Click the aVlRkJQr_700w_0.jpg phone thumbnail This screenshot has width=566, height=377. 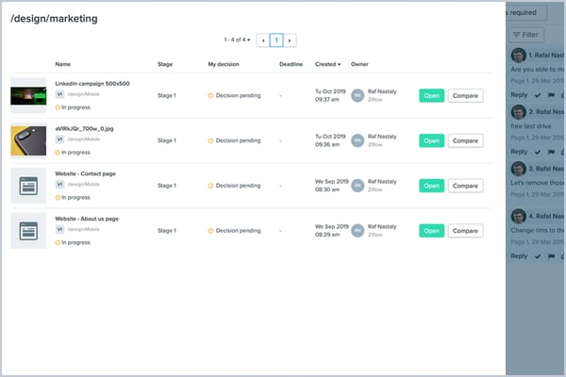[28, 139]
